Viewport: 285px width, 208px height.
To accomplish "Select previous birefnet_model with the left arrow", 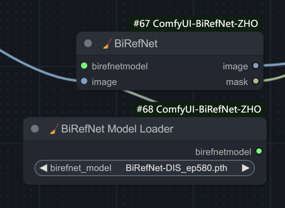I will point(43,168).
